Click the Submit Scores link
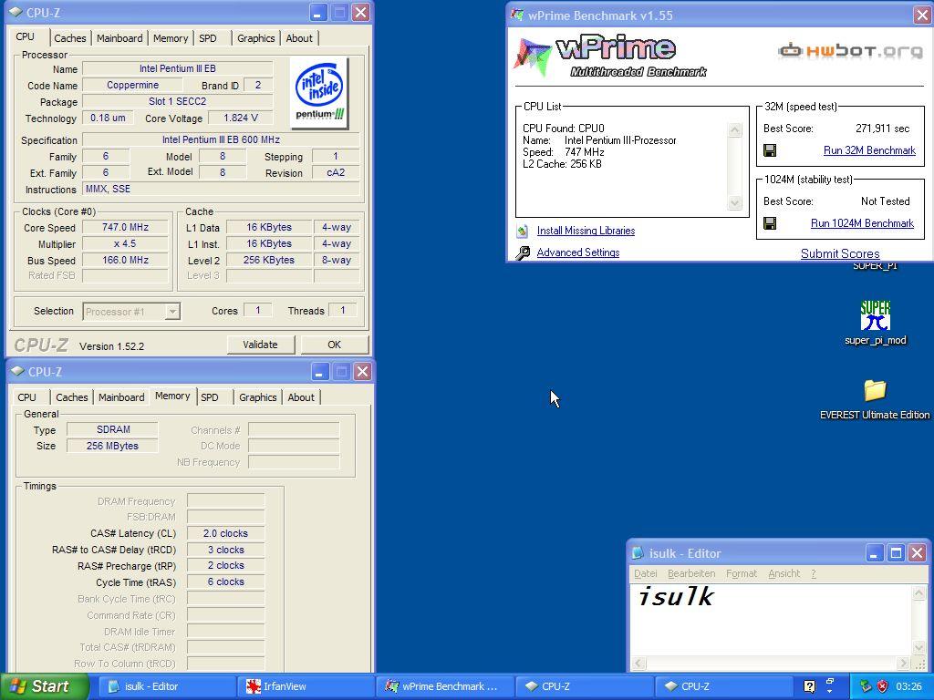Screen dimensions: 934x700 coord(840,253)
